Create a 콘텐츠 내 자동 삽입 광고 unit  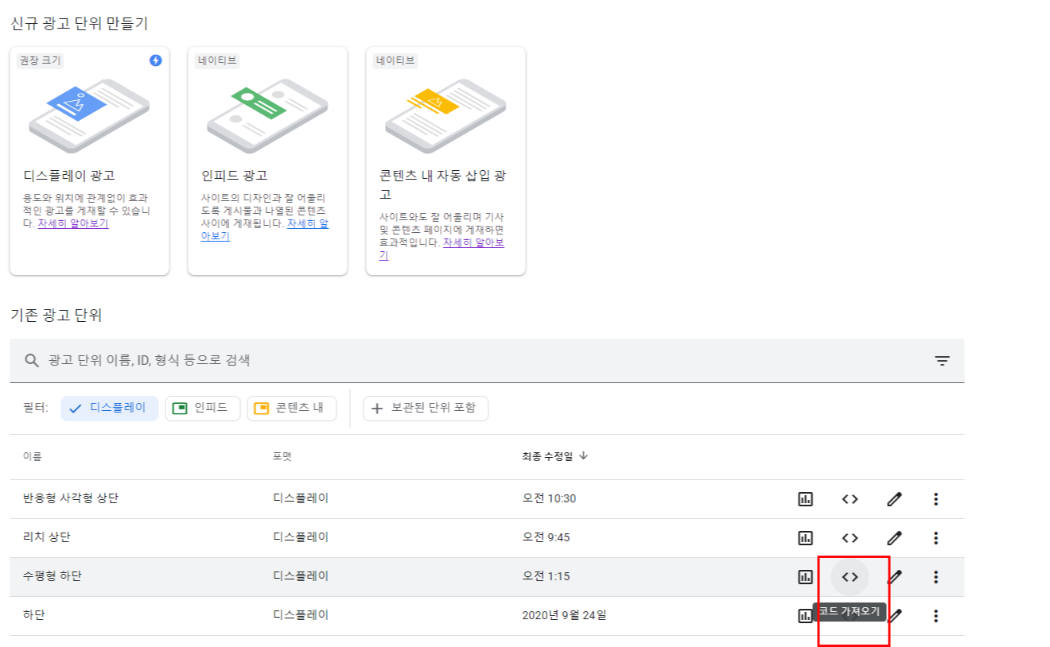tap(445, 161)
